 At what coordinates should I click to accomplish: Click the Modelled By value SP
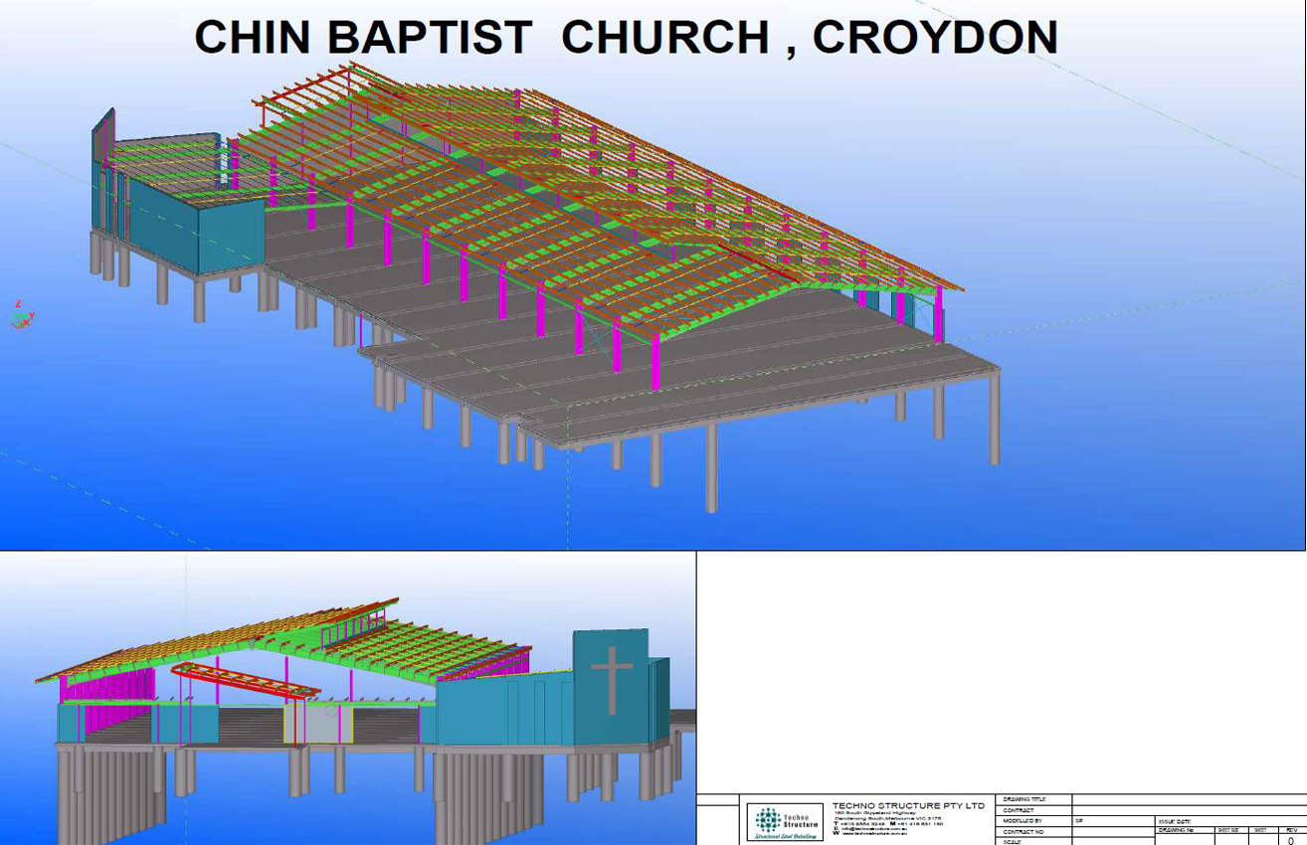point(1079,821)
